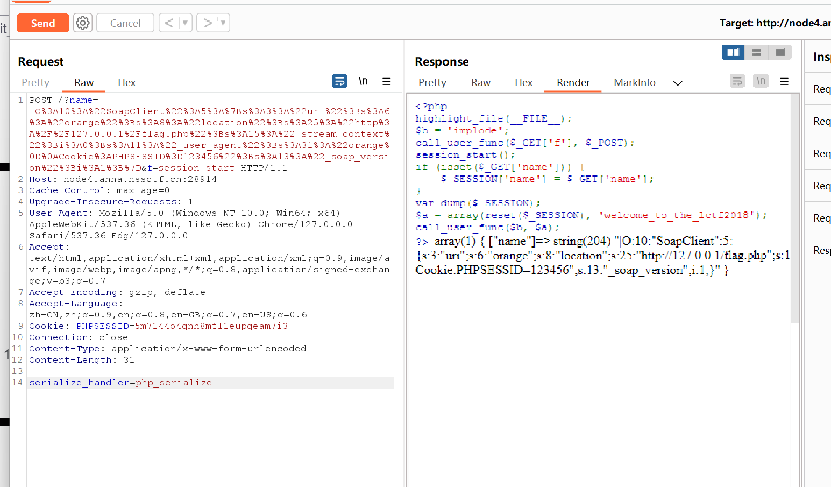Toggle word wrap icon in Request panel
This screenshot has width=831, height=487.
339,81
